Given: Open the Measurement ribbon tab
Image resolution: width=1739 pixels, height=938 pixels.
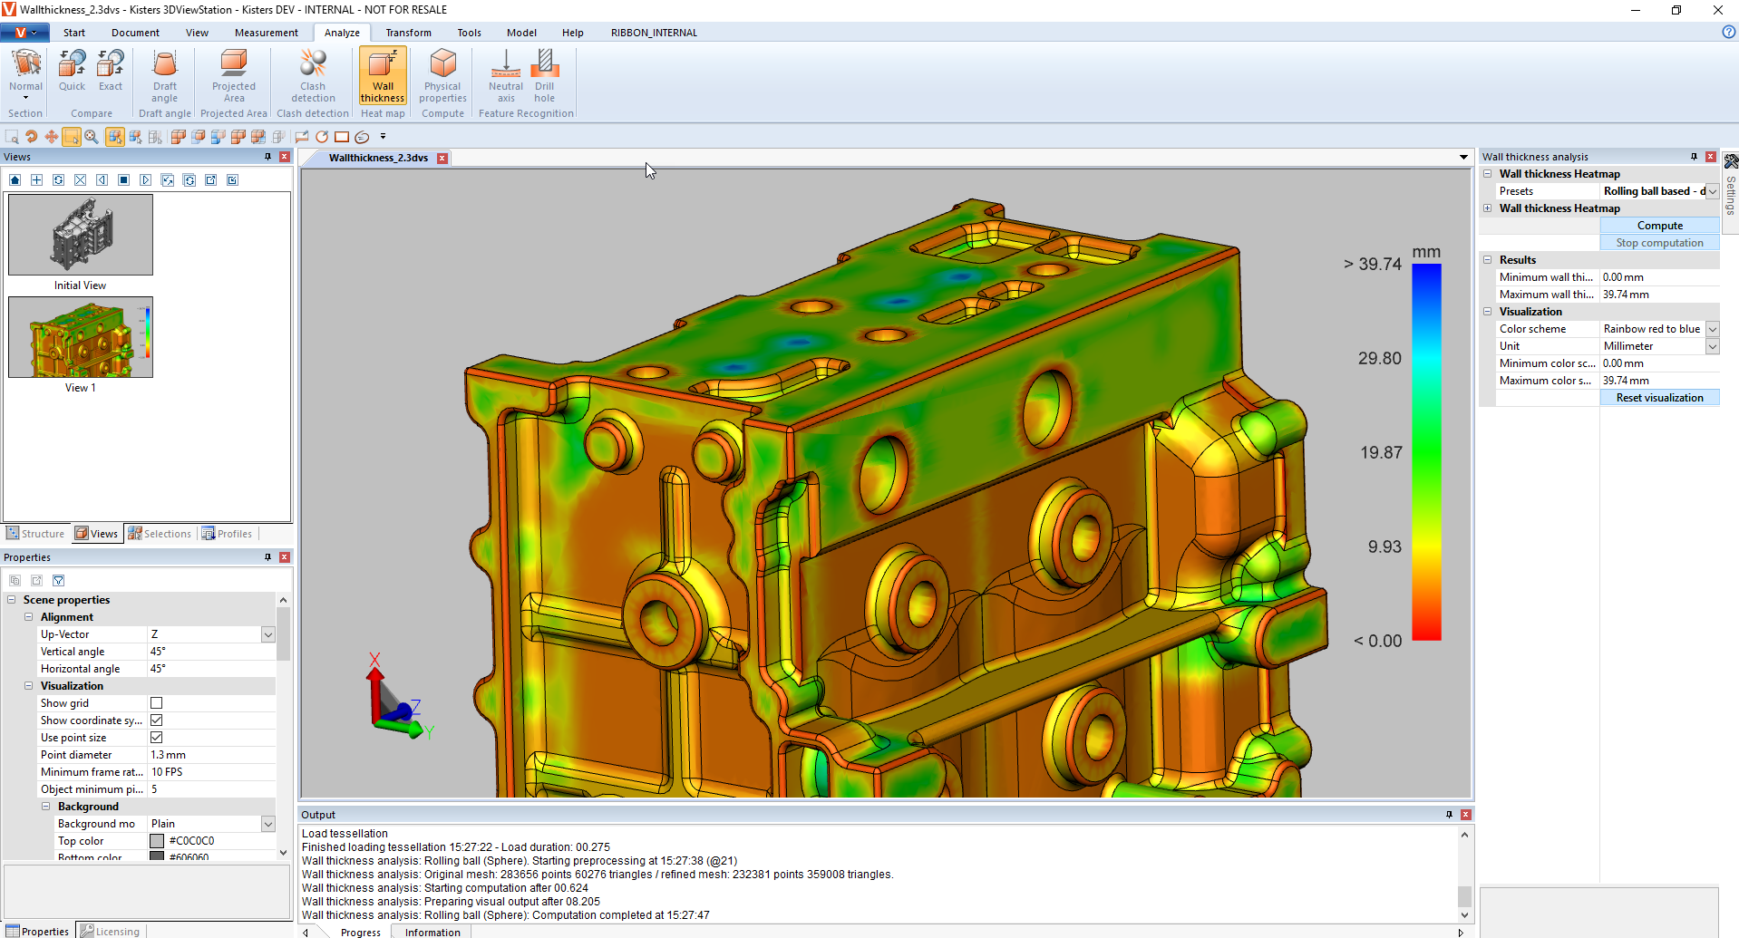Looking at the screenshot, I should tap(266, 33).
